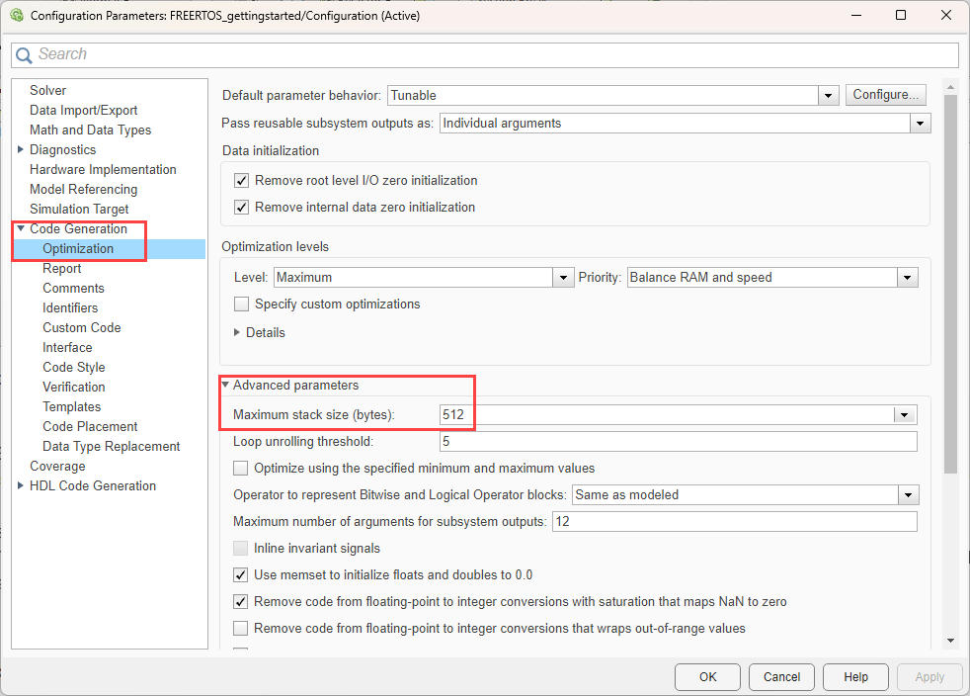Expand the HDL Code Generation node
Viewport: 970px width, 696px height.
coord(21,486)
